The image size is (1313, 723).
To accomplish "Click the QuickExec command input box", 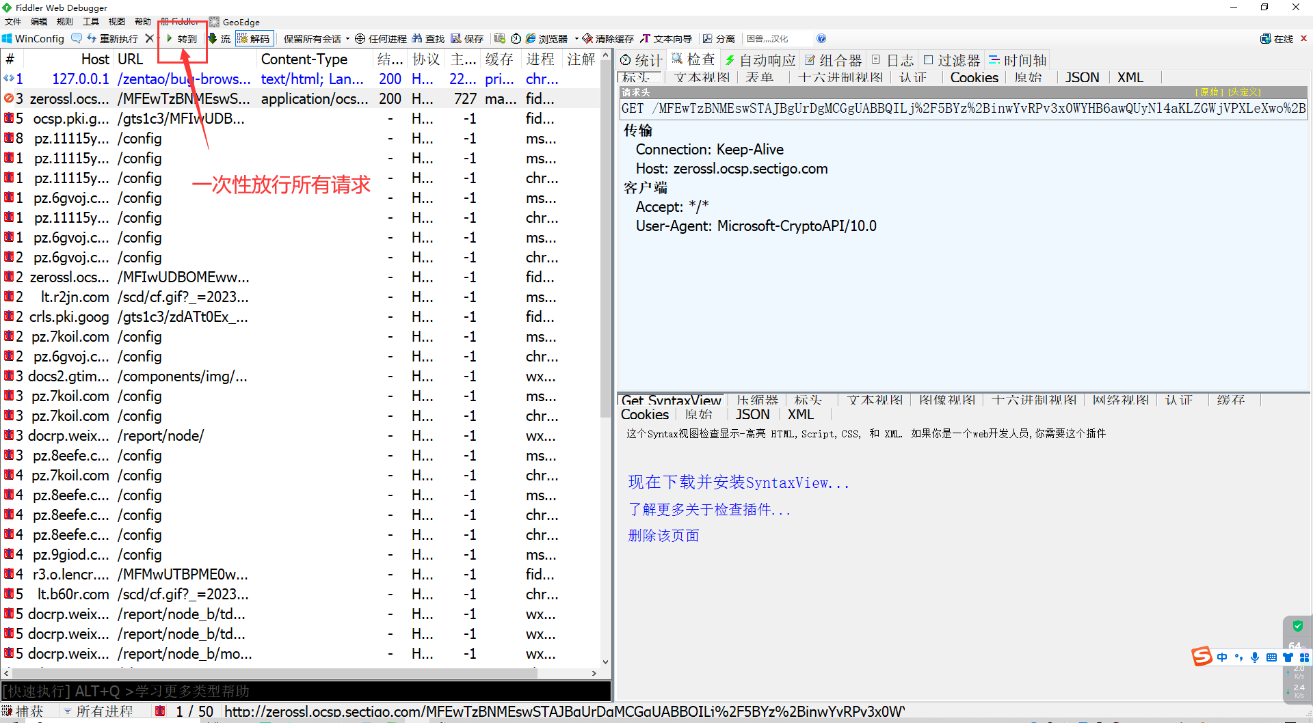I will click(x=305, y=692).
